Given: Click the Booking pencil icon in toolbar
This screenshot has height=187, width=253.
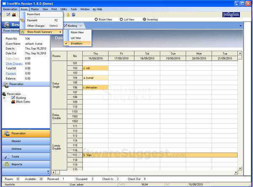Looking at the screenshot, I should [8, 15].
